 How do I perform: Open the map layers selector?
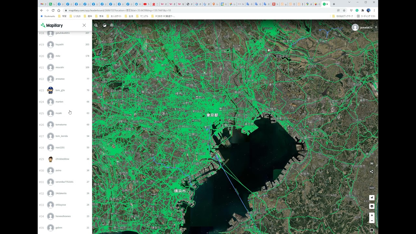point(372,206)
